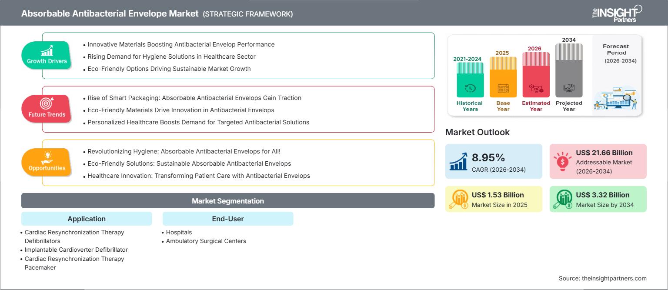Screen dimensions: 668x290
Task: Select the End-User segmentation tab
Action: tap(228, 219)
